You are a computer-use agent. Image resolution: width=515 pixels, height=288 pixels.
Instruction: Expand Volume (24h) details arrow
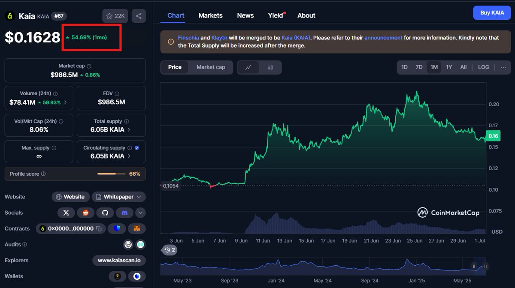point(65,103)
